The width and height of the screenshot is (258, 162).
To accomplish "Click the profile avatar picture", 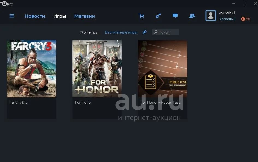I will point(211,16).
